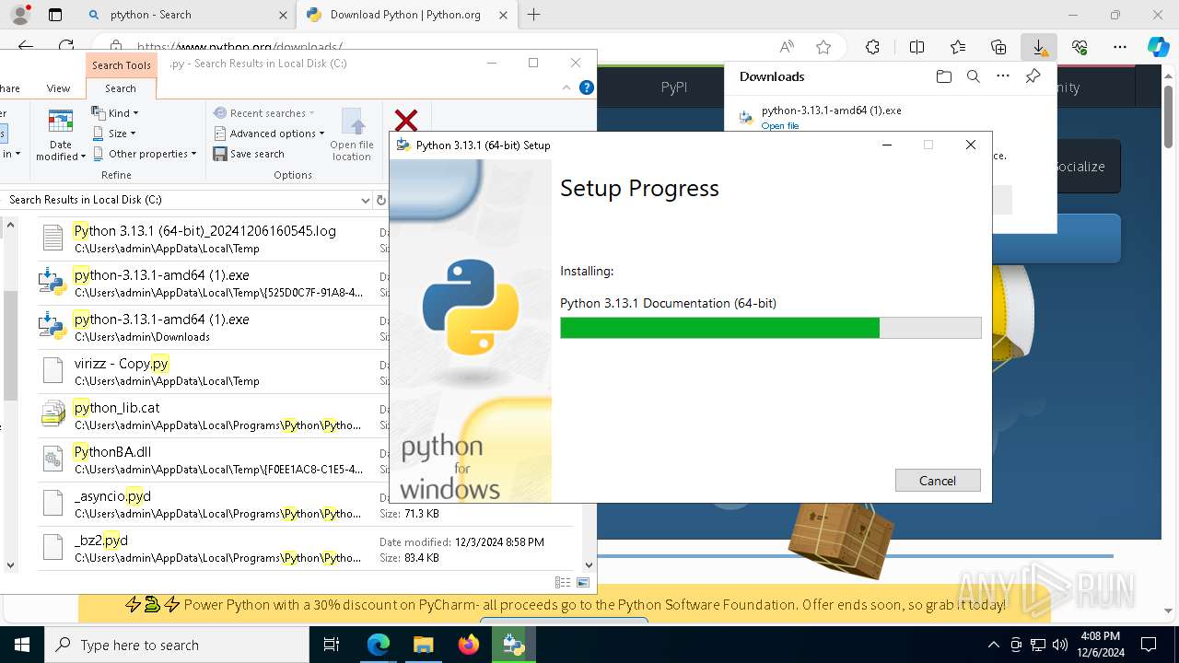Search downloads magnifier icon
The image size is (1179, 663).
pos(974,76)
